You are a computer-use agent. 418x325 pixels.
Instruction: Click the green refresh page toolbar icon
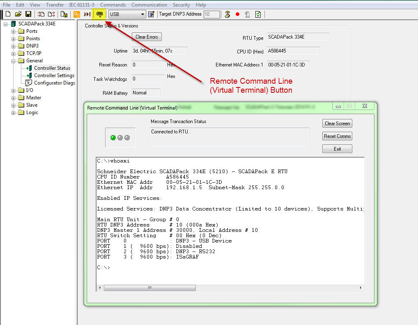point(258,14)
